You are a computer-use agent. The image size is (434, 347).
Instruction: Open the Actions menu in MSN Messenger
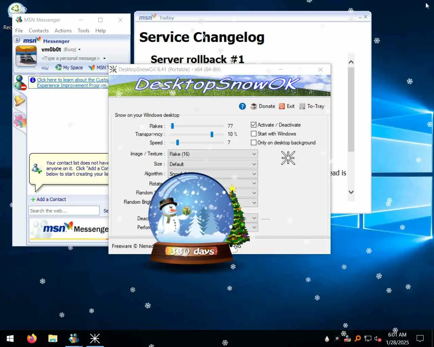pos(63,30)
